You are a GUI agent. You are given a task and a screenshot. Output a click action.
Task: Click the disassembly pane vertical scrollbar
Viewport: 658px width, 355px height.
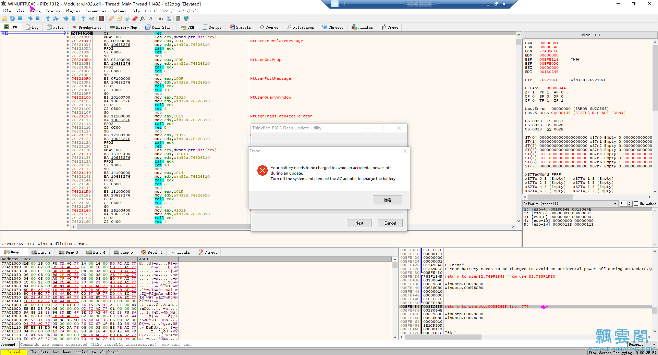click(x=519, y=128)
